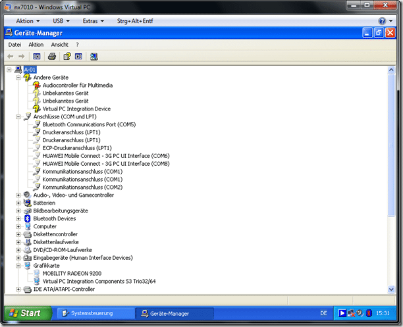Click the DVD/CD-ROM-Laufwerke disc icon
The width and height of the screenshot is (403, 327).
coord(27,250)
